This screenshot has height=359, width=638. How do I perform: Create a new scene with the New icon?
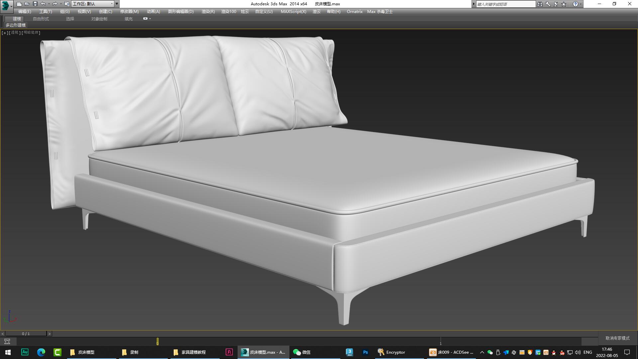click(20, 4)
